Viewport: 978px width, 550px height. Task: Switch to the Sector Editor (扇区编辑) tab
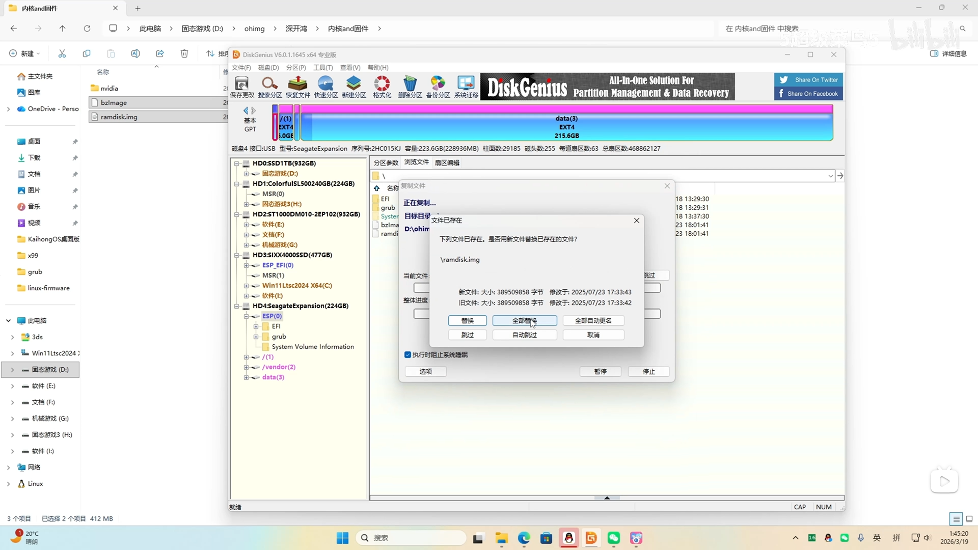click(x=447, y=163)
